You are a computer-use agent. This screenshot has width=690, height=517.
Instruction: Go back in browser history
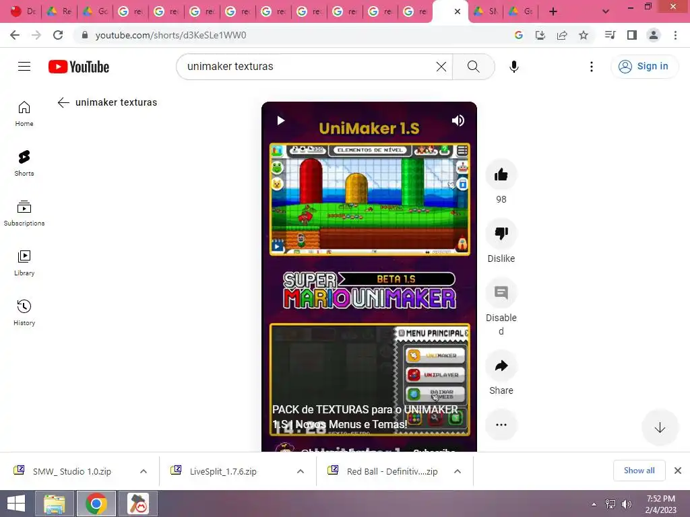15,35
